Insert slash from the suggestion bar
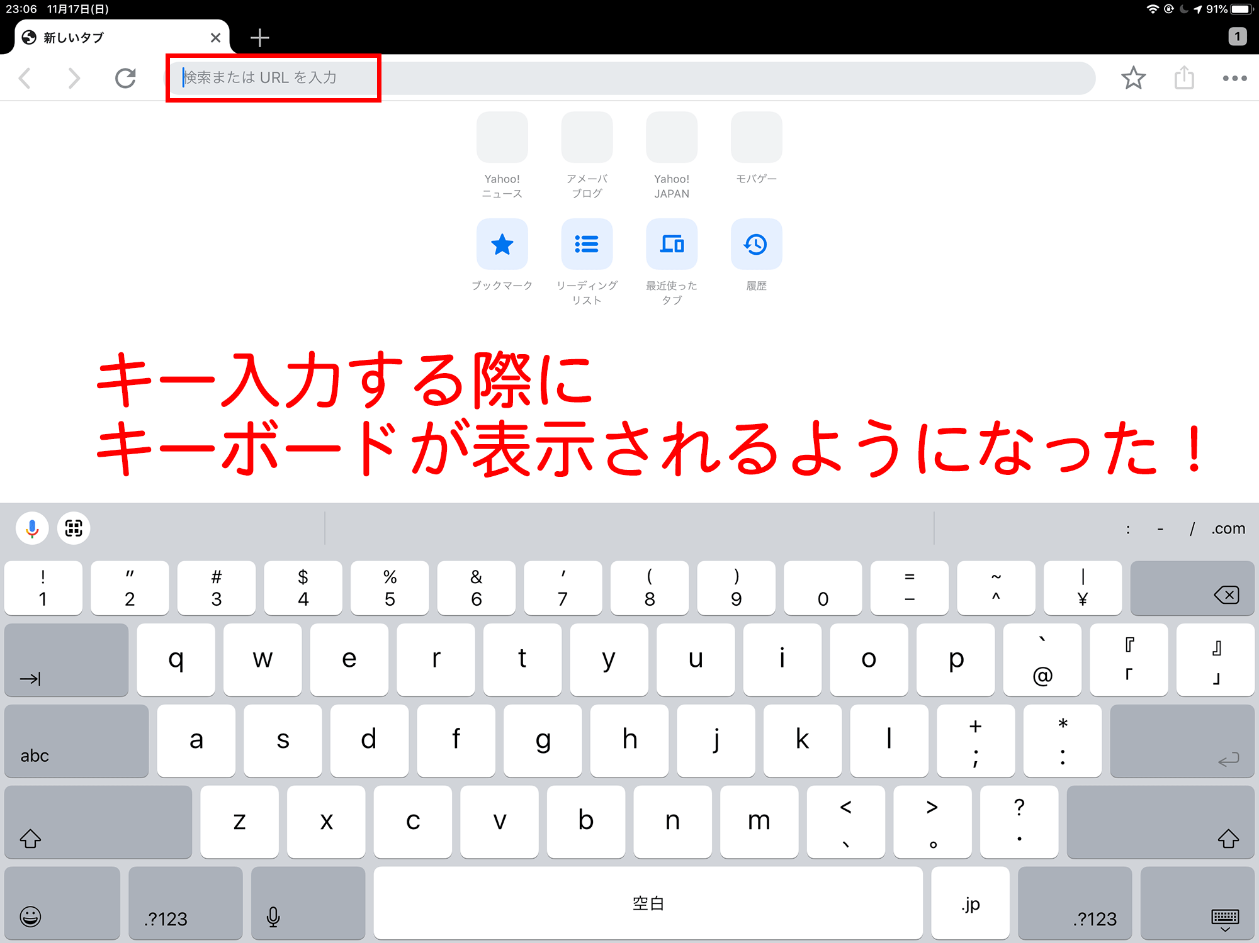The image size is (1259, 943). (x=1192, y=528)
